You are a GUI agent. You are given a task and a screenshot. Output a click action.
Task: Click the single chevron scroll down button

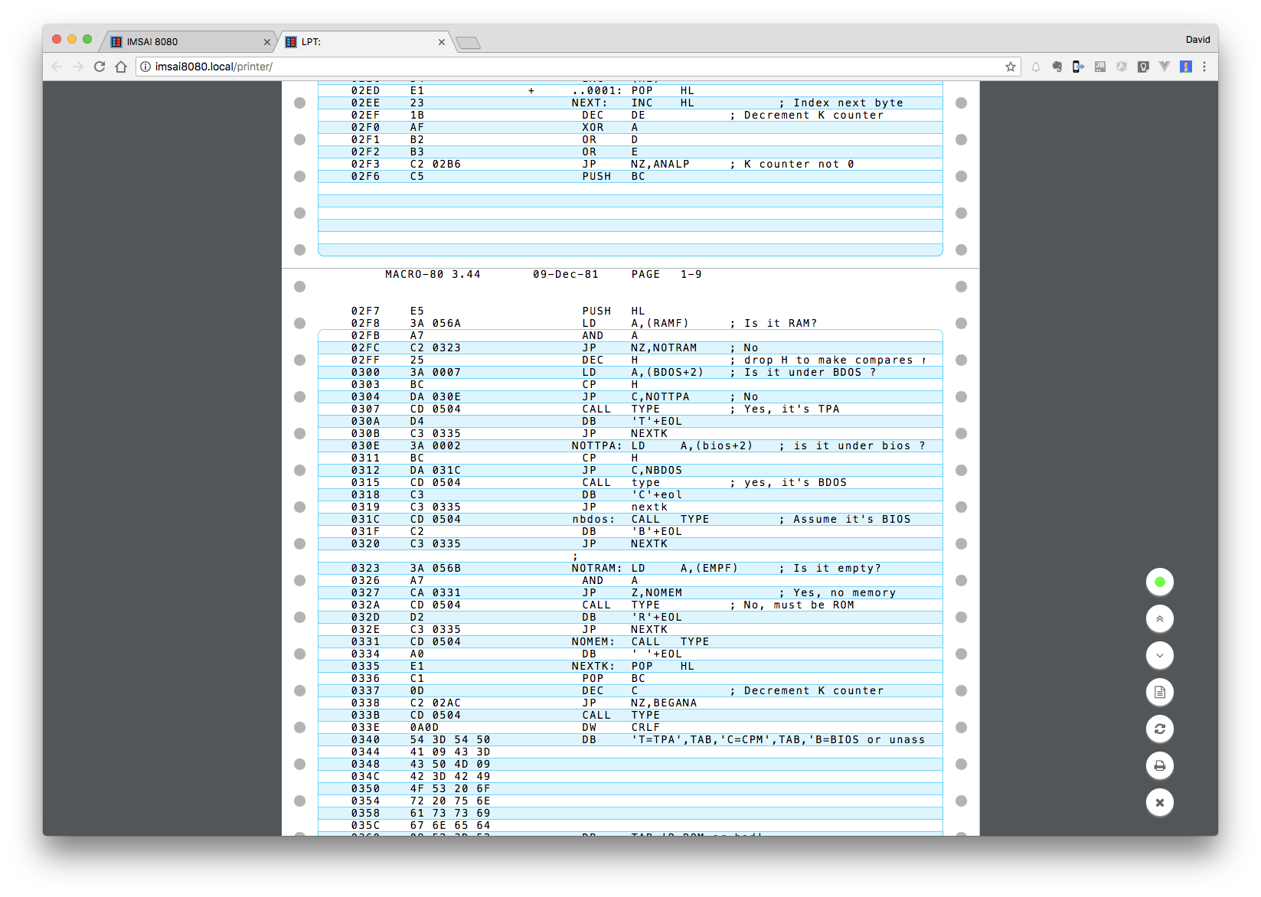coord(1159,655)
